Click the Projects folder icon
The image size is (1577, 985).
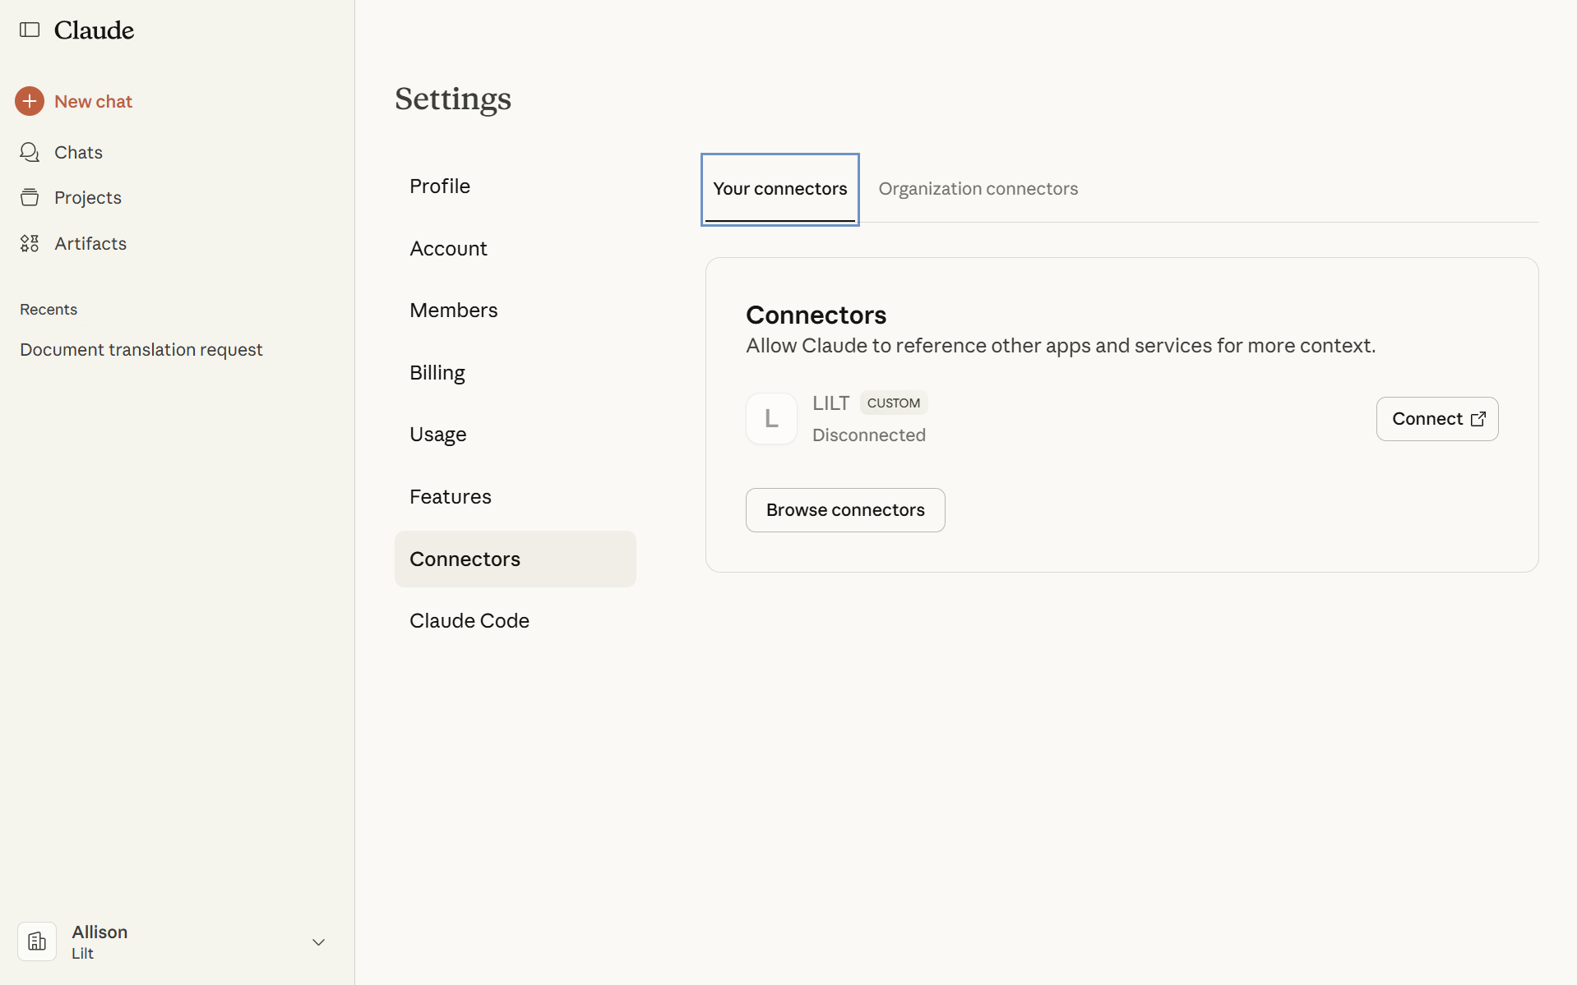click(x=30, y=197)
